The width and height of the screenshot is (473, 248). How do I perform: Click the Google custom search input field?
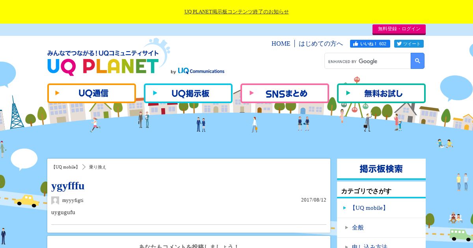click(368, 61)
